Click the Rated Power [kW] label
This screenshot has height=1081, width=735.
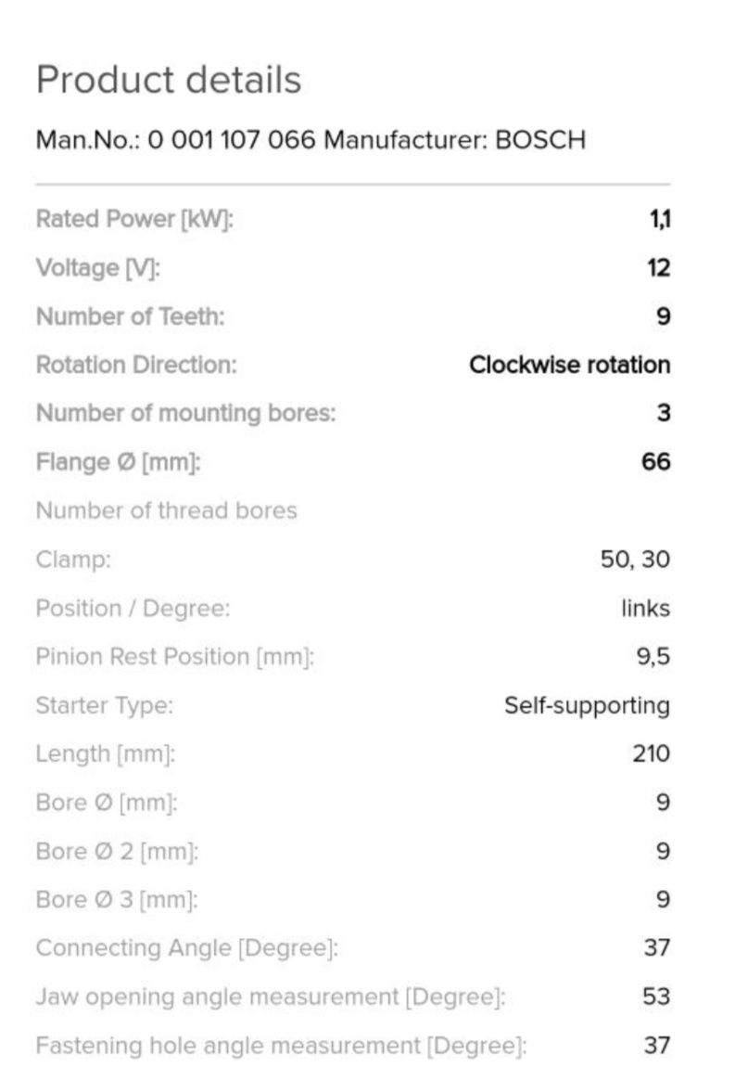click(135, 219)
